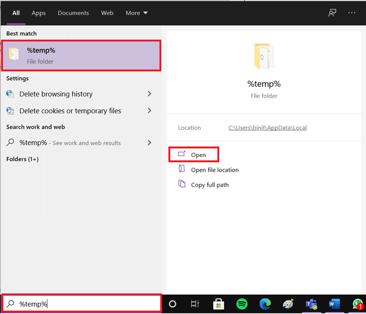366x314 pixels.
Task: Click the feedback icon in search header
Action: (332, 13)
